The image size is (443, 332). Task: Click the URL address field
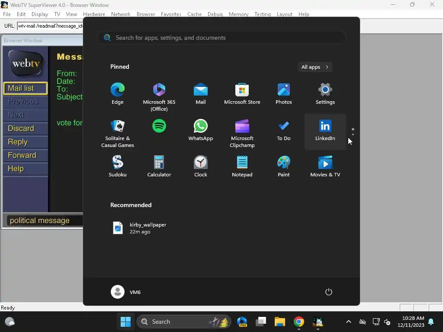(x=50, y=26)
